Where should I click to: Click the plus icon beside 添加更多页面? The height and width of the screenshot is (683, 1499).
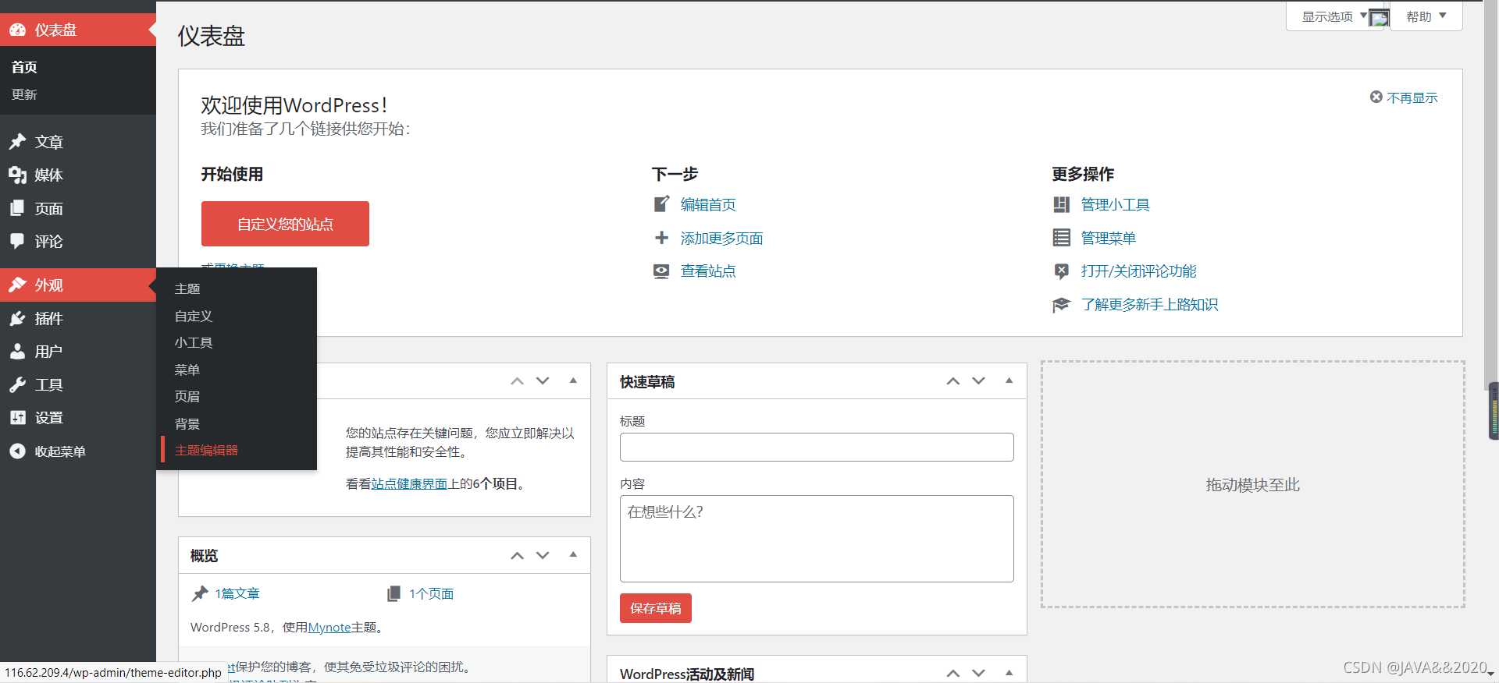tap(661, 238)
